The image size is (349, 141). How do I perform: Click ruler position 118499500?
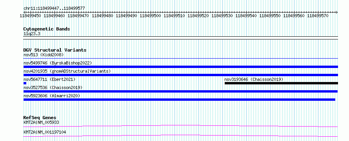pyautogui.click(x=150, y=16)
